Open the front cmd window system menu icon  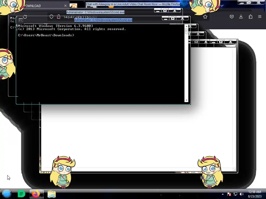pos(21,20)
